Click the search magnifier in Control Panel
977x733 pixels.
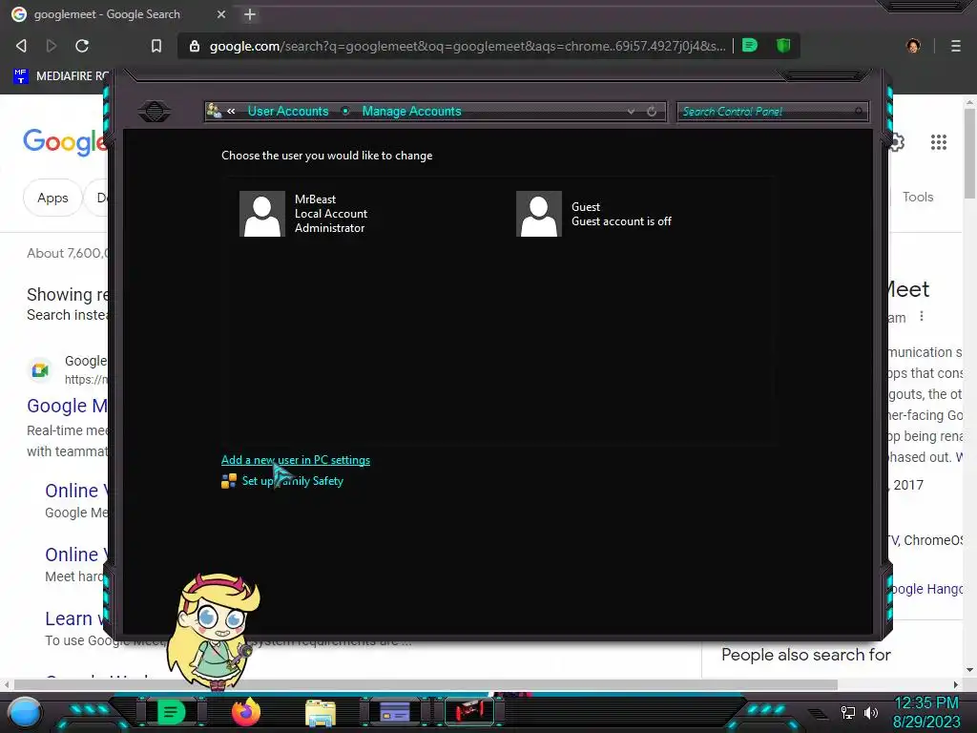(859, 112)
